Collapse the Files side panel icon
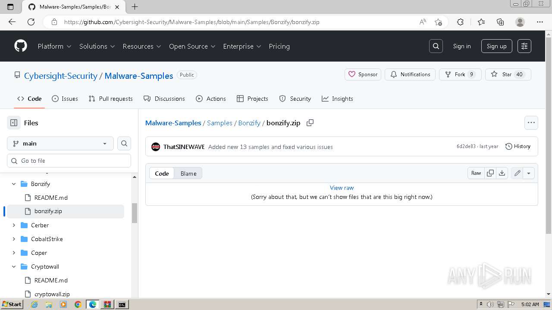Image resolution: width=552 pixels, height=310 pixels. click(x=14, y=123)
